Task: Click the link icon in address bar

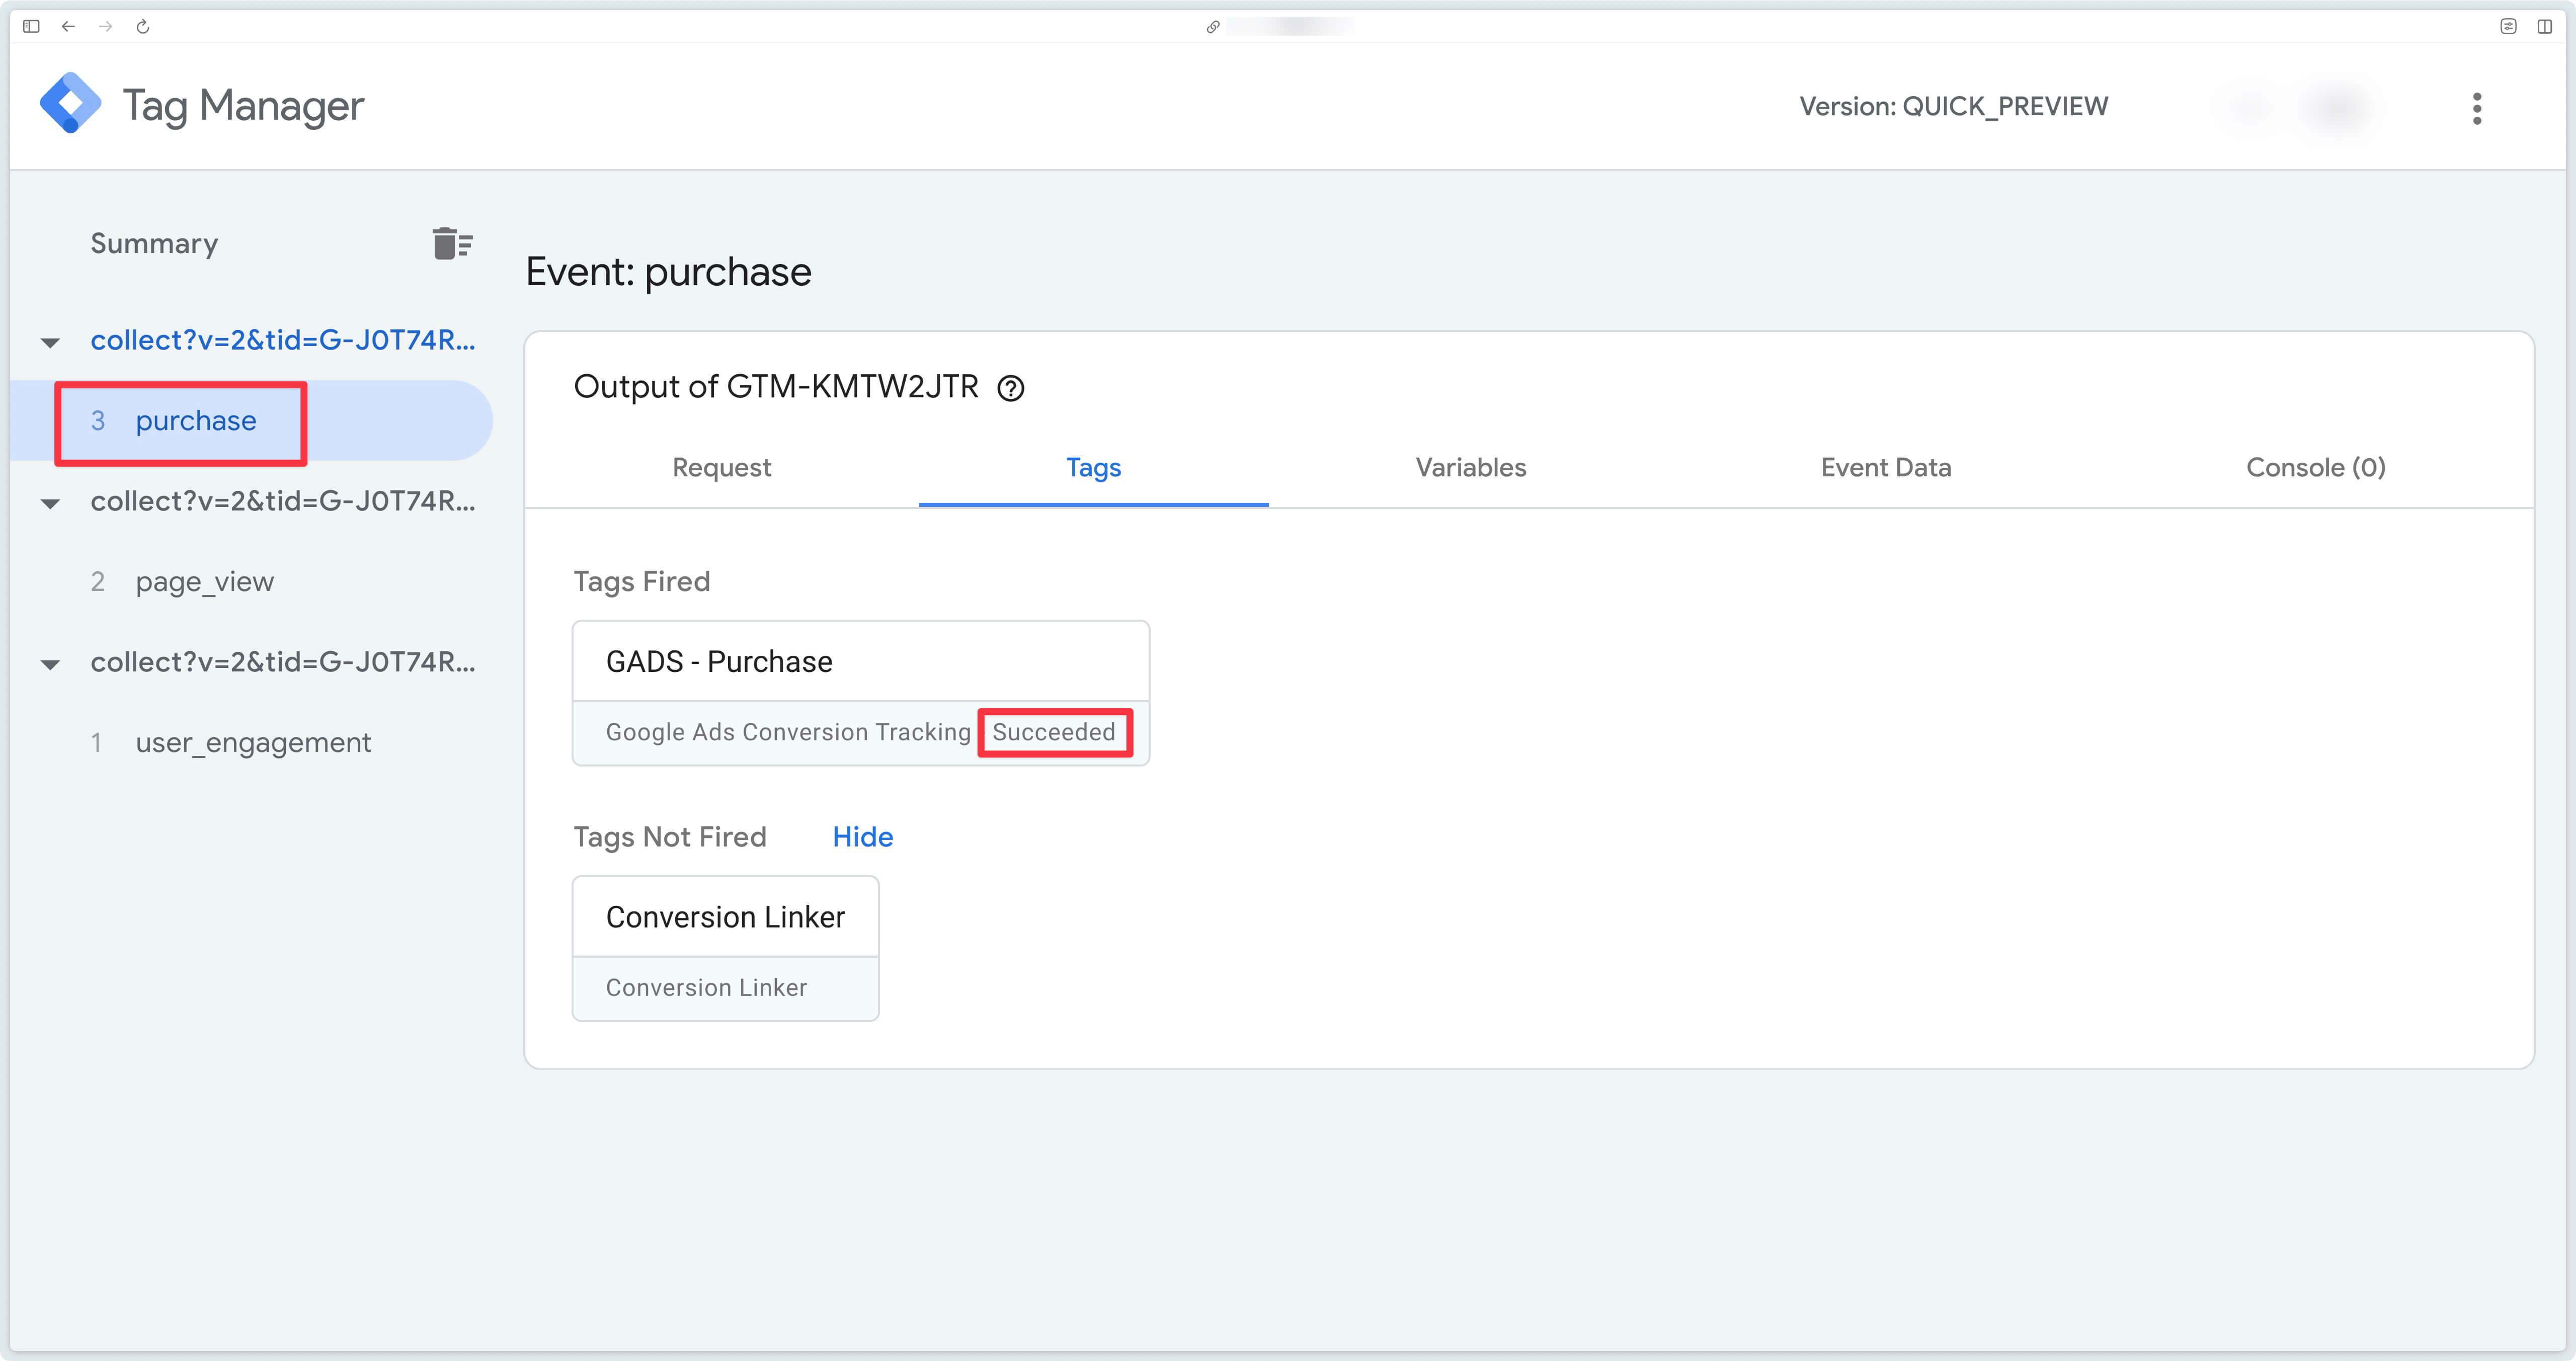Action: pos(1212,27)
